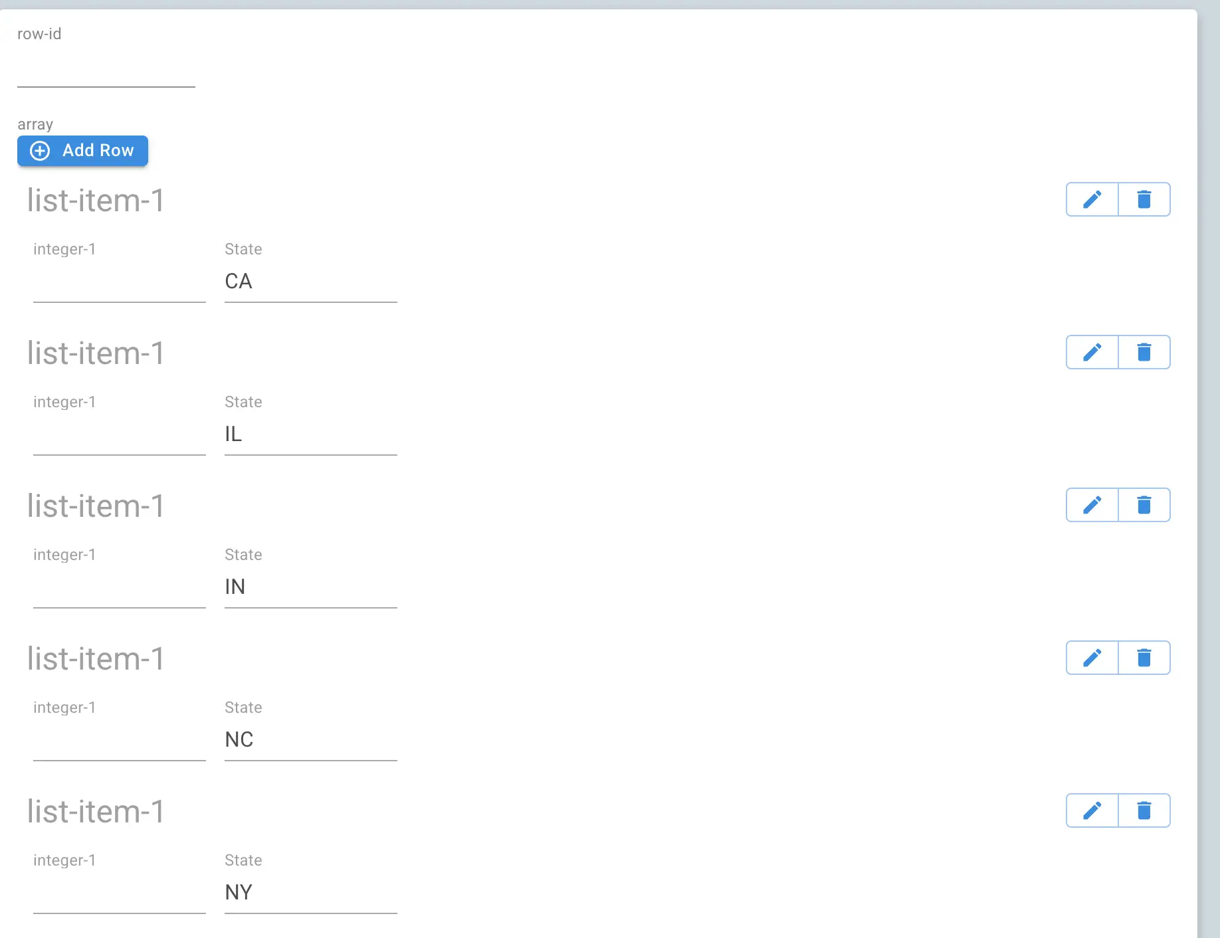Click the integer-1 field in the last list item
This screenshot has height=938, width=1220.
pyautogui.click(x=119, y=897)
